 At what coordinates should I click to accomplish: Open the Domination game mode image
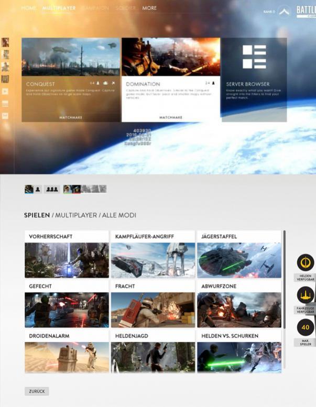coord(171,57)
